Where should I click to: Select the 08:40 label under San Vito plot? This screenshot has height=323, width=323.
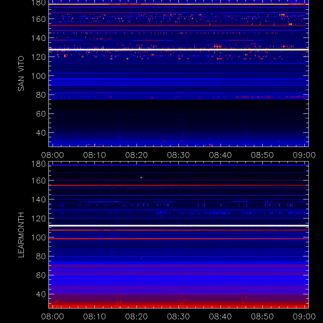click(220, 155)
